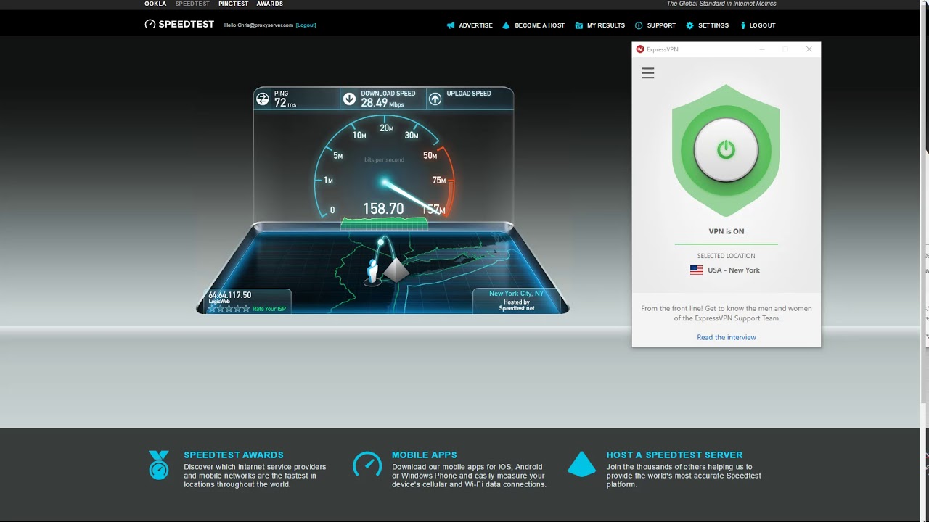Open the SPEEDTEST AWARDS heading link
The width and height of the screenshot is (929, 522).
coord(234,455)
